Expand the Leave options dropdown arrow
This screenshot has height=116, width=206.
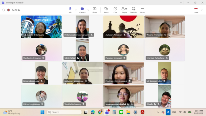tap(202, 10)
